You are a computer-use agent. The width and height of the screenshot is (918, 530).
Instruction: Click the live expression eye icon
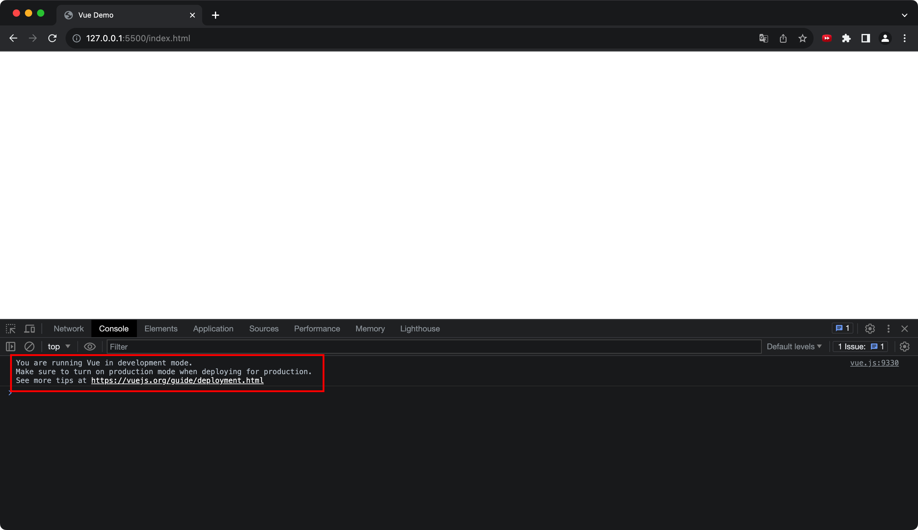click(x=90, y=347)
